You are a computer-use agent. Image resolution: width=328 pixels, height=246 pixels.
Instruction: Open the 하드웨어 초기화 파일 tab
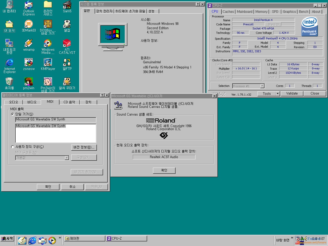click(x=130, y=11)
